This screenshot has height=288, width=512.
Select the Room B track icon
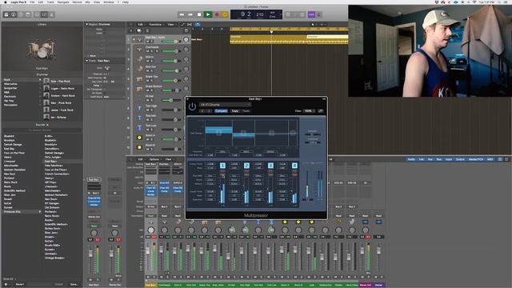pyautogui.click(x=139, y=147)
